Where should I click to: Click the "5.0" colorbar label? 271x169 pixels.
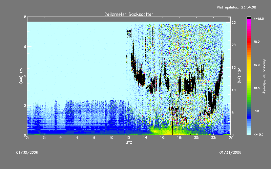(x=257, y=111)
